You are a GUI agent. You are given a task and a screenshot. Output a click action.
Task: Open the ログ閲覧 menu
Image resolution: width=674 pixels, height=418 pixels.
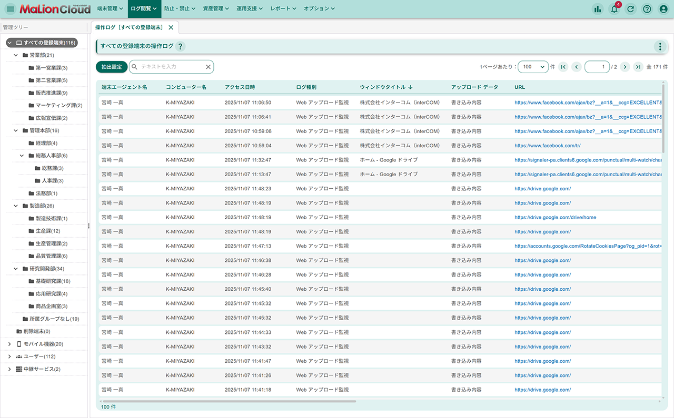[144, 9]
